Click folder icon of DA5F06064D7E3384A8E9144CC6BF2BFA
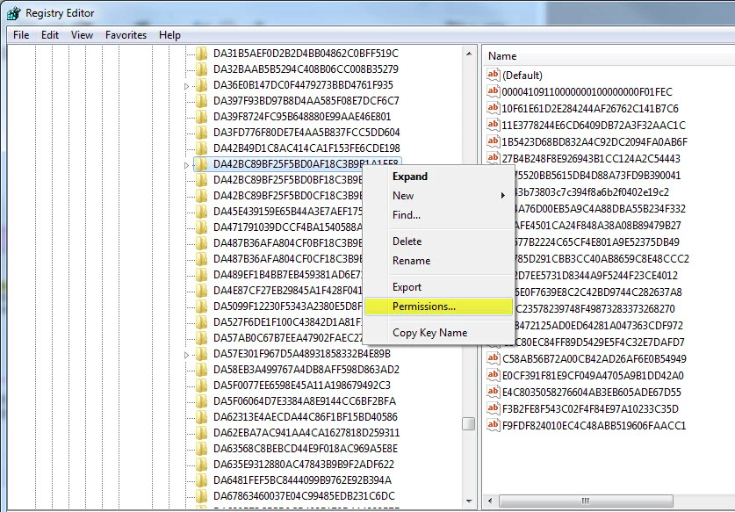 coord(202,400)
